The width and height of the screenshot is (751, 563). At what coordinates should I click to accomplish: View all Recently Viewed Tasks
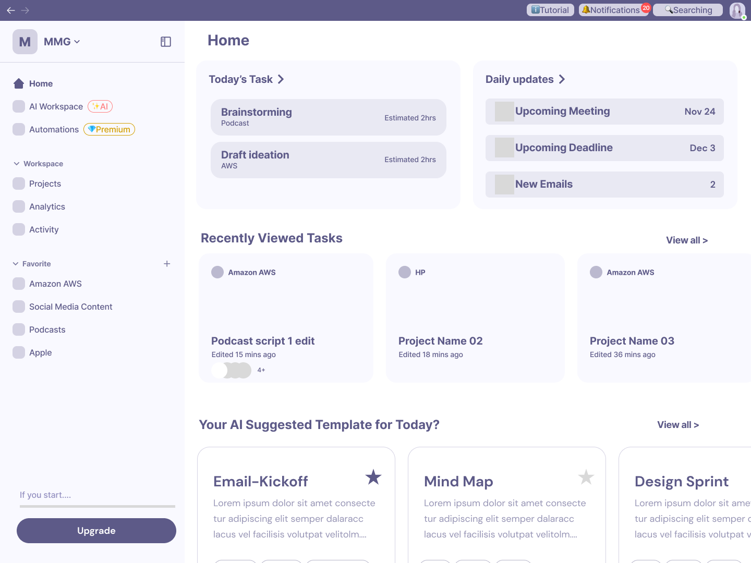pyautogui.click(x=687, y=240)
